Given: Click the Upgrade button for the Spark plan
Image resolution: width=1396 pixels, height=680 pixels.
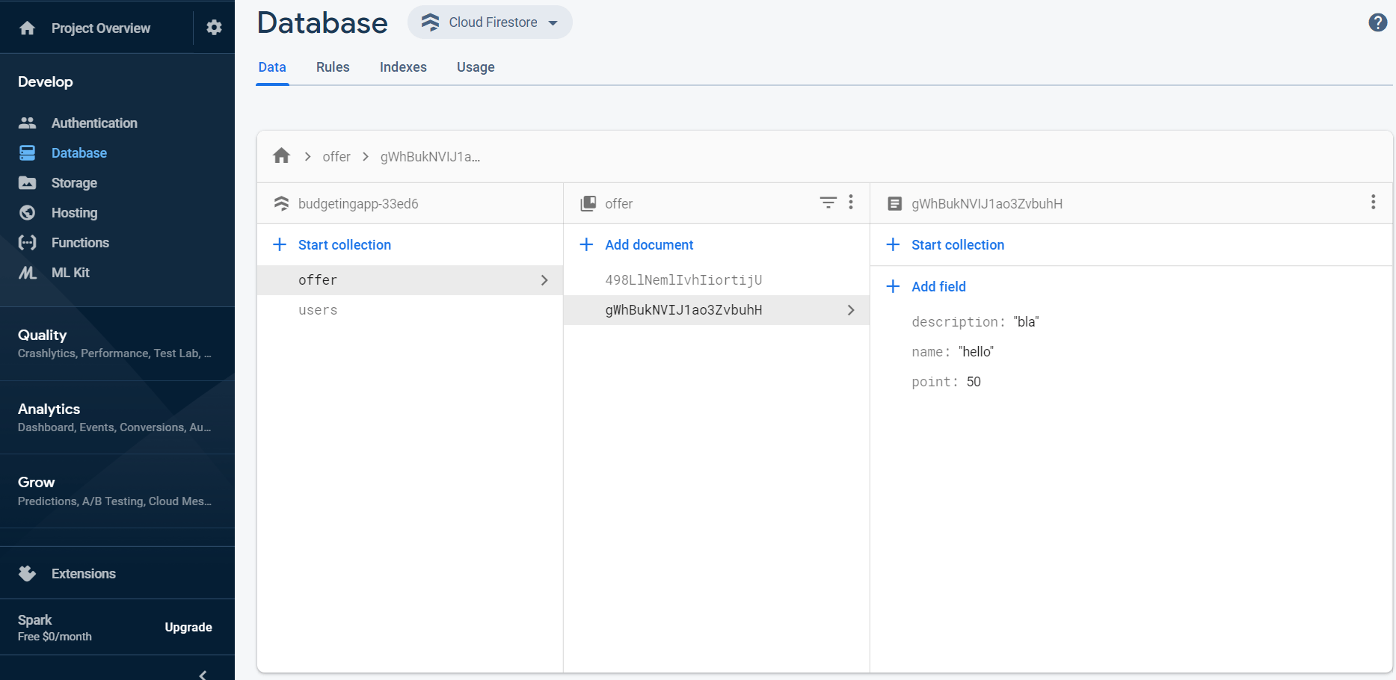Looking at the screenshot, I should [x=188, y=627].
